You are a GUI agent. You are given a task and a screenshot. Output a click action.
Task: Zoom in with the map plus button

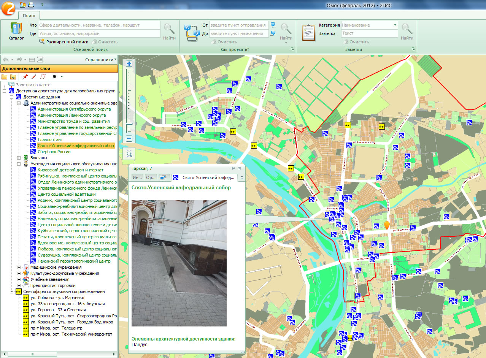tap(129, 64)
